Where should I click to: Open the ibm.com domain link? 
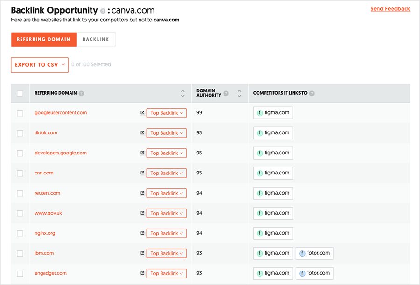(44, 253)
